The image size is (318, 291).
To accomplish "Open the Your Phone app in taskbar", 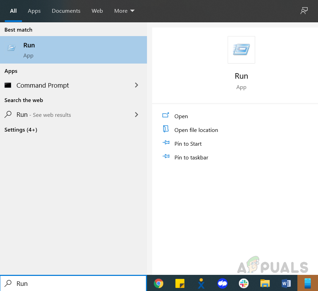I will tap(307, 283).
